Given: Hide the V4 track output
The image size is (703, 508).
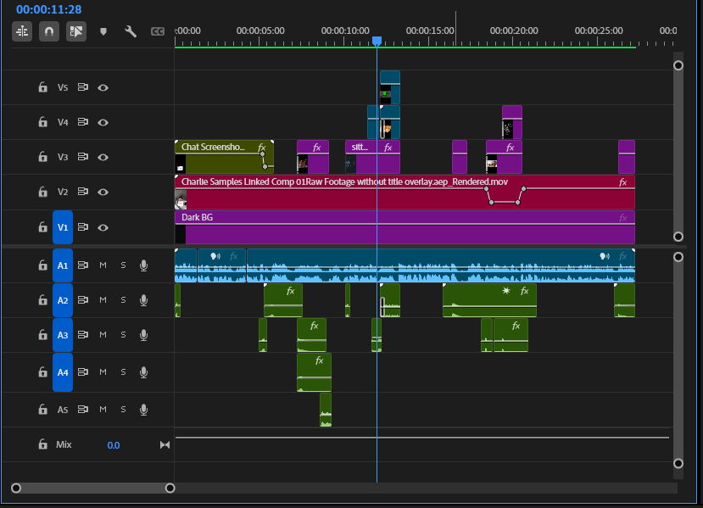Looking at the screenshot, I should (x=103, y=122).
